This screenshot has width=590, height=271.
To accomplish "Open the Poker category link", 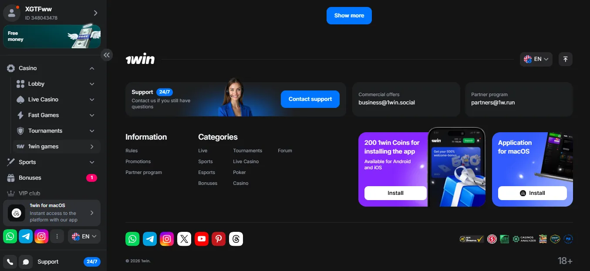I will [239, 172].
